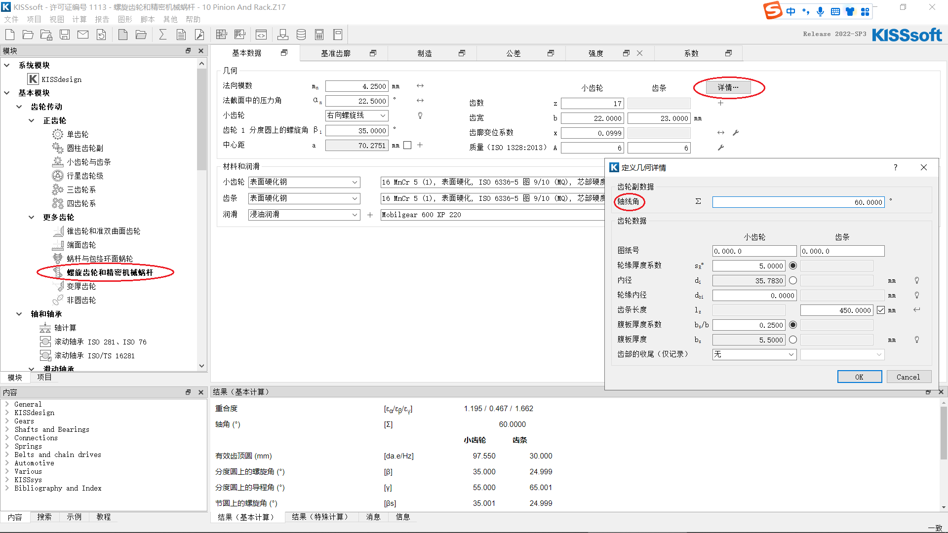This screenshot has width=948, height=533.
Task: Switch to the 项目 tab in the module panel
Action: [44, 377]
